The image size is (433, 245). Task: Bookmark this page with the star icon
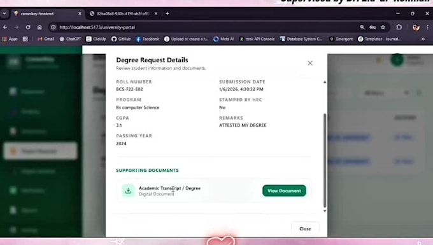(383, 27)
